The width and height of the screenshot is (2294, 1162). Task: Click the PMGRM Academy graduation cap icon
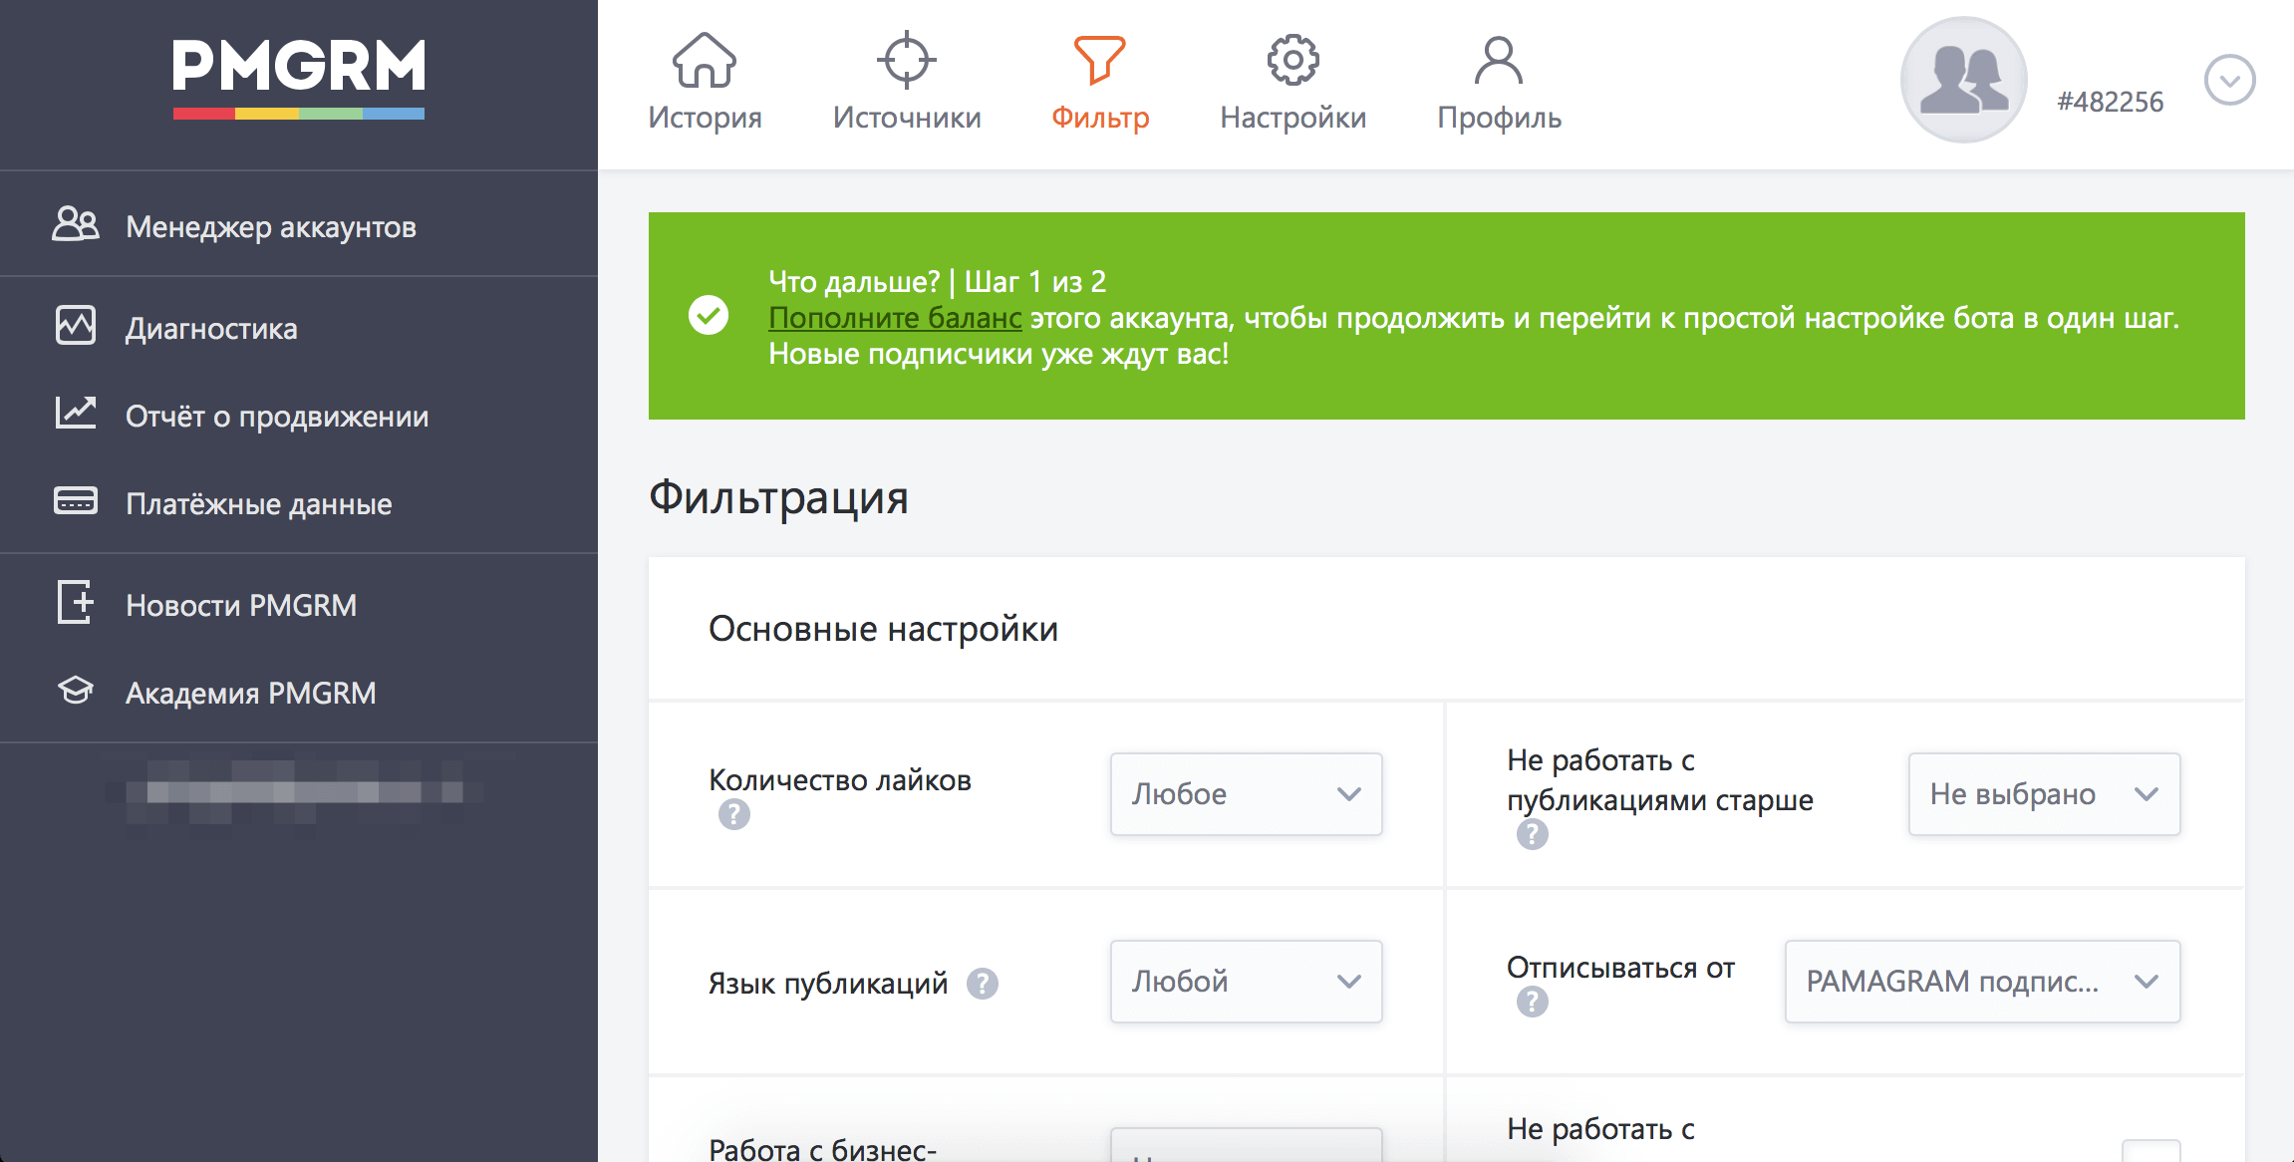[76, 691]
